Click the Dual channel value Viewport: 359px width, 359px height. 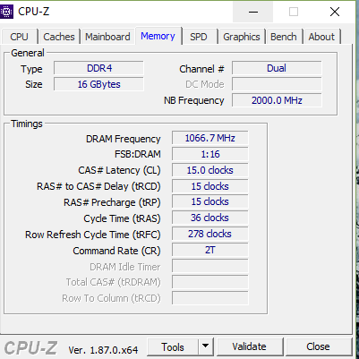click(x=277, y=68)
